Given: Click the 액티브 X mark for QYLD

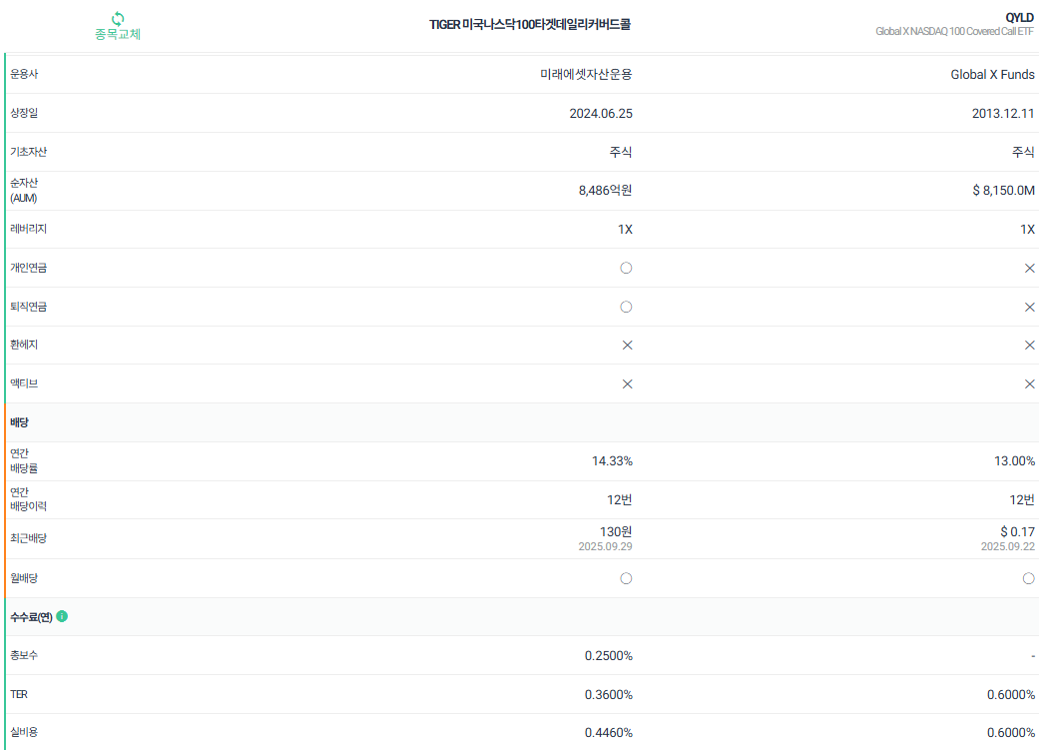Looking at the screenshot, I should pos(1030,384).
